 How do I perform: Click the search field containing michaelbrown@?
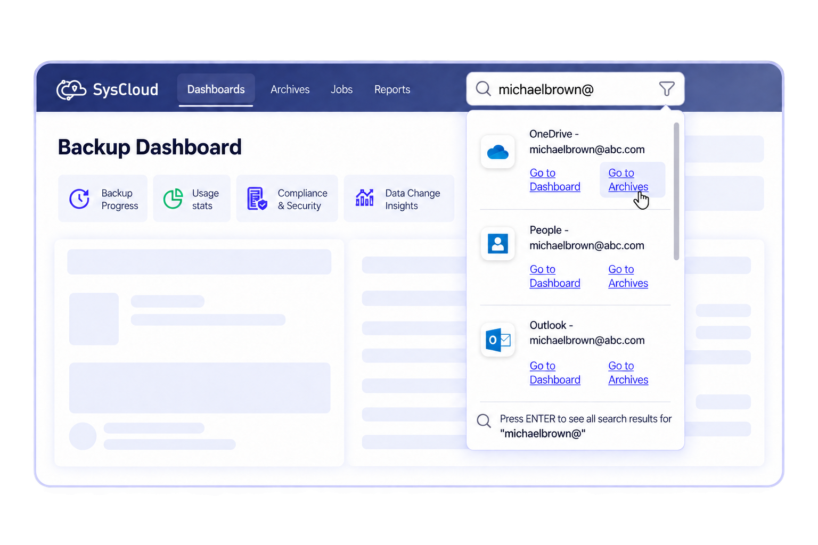tap(575, 89)
